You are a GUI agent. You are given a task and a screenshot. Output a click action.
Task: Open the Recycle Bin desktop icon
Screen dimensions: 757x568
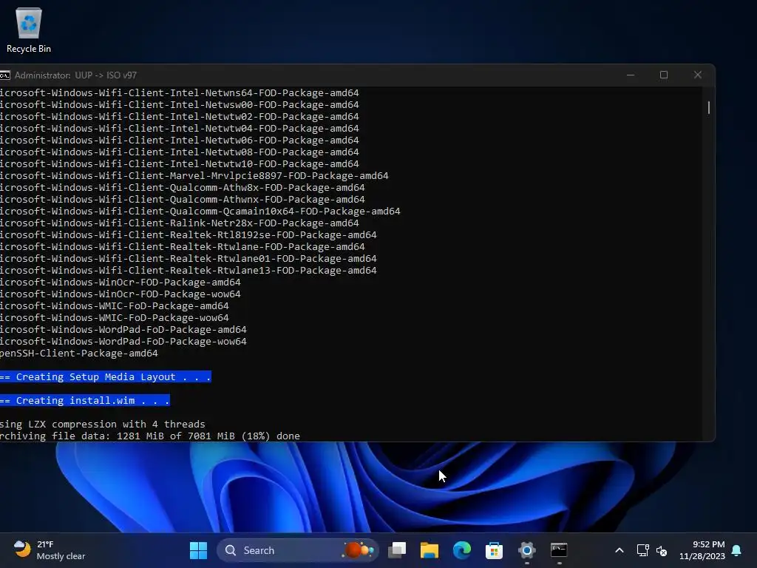click(29, 30)
